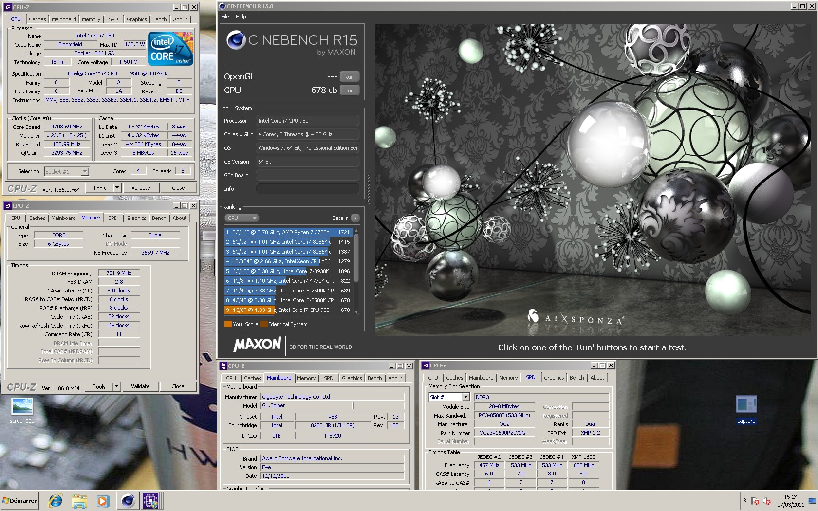Screen dimensions: 818x511
Task: Open Action Center flag tray icon
Action: point(755,501)
